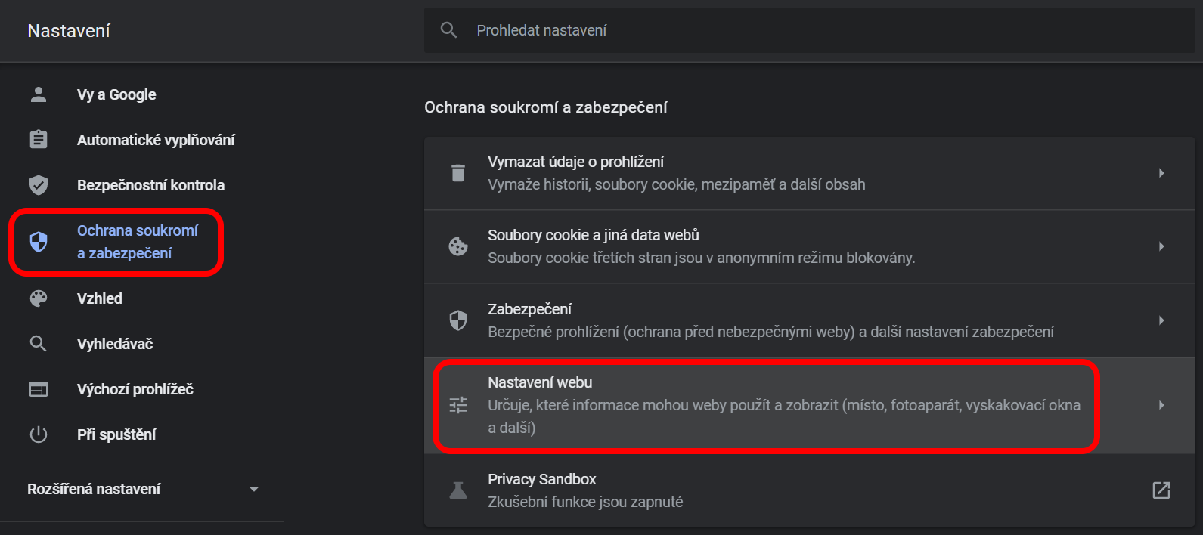Select Vzhled in the sidebar menu
Image resolution: width=1203 pixels, height=535 pixels.
tap(100, 298)
